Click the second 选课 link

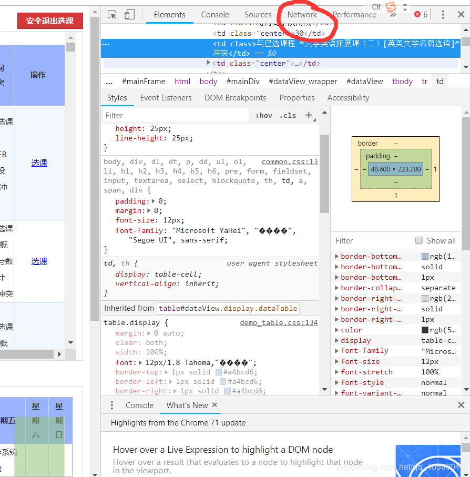pos(39,261)
